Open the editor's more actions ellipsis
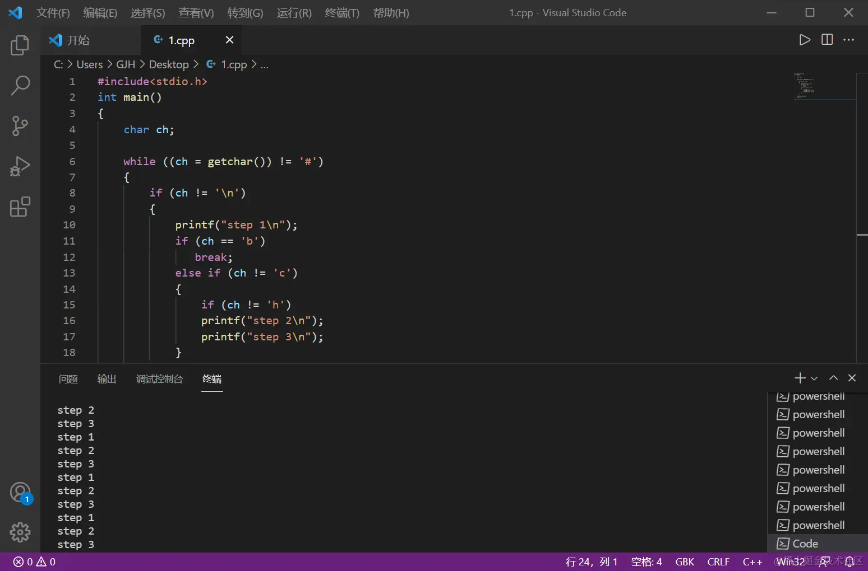The image size is (868, 571). [849, 40]
